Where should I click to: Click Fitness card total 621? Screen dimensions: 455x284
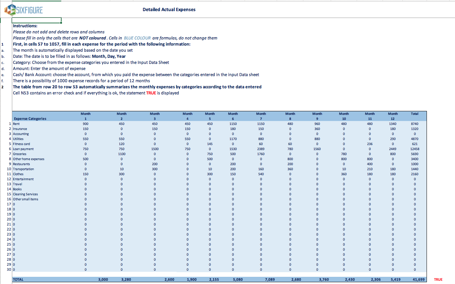coord(415,144)
